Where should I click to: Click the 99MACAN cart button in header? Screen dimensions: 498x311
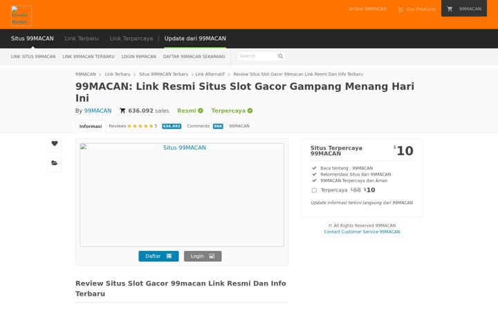click(x=463, y=8)
